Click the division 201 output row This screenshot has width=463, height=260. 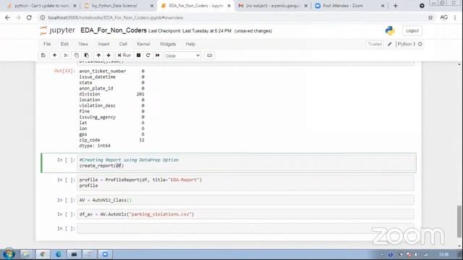point(111,94)
